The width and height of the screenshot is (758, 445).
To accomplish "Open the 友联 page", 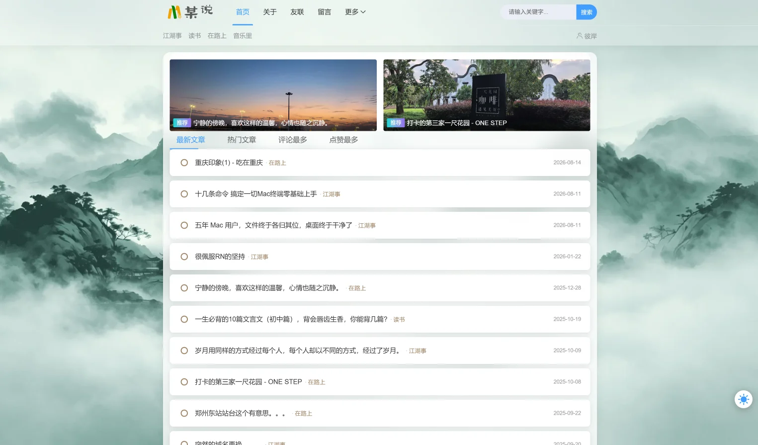I will [297, 12].
